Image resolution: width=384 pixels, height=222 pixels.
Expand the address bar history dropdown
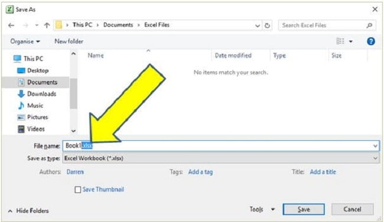click(x=258, y=25)
